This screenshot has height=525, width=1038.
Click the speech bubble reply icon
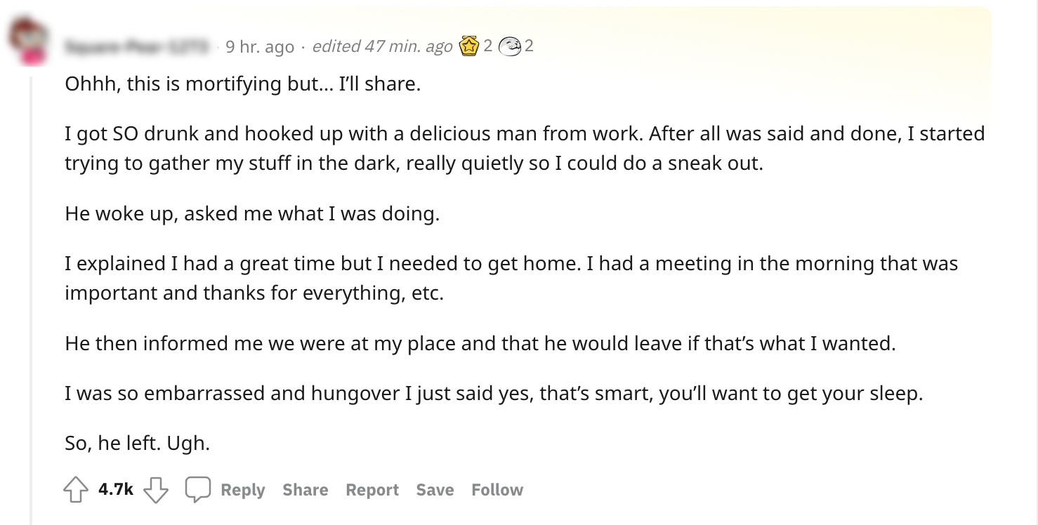[x=198, y=489]
